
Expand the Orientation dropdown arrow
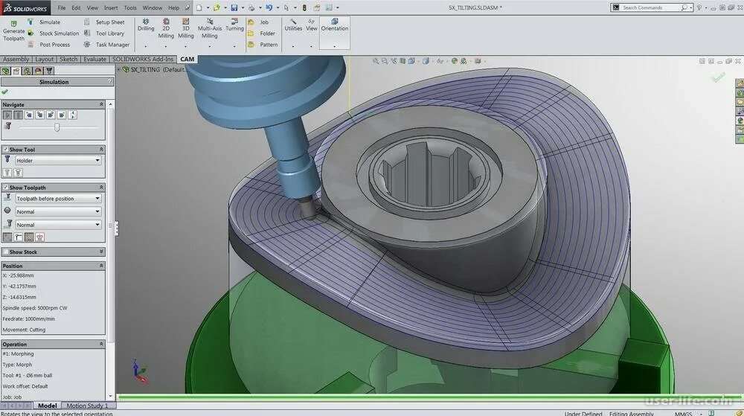tap(335, 46)
